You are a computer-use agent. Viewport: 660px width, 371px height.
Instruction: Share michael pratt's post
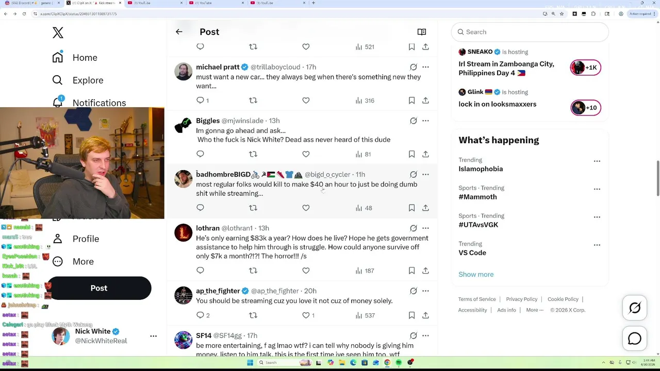[x=425, y=100]
